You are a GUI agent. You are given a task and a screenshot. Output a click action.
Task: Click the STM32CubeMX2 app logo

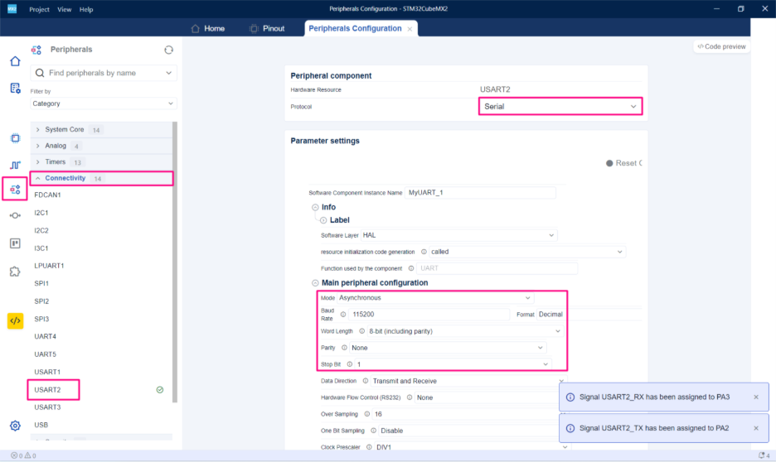[12, 9]
